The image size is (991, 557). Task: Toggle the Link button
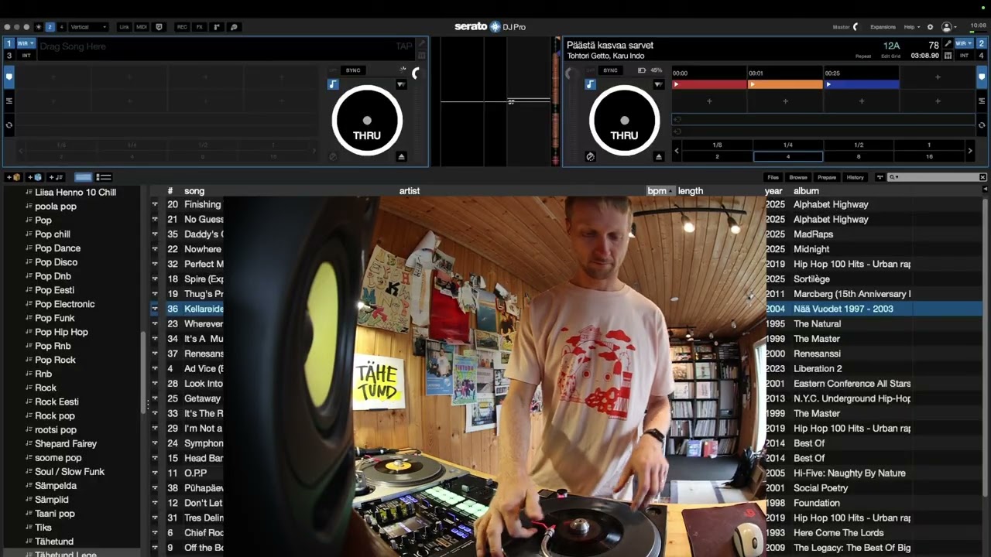[x=124, y=27]
